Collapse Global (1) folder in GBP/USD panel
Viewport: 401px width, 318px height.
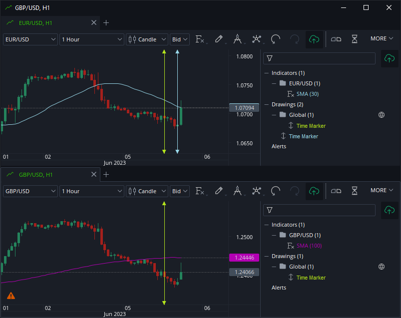[274, 267]
